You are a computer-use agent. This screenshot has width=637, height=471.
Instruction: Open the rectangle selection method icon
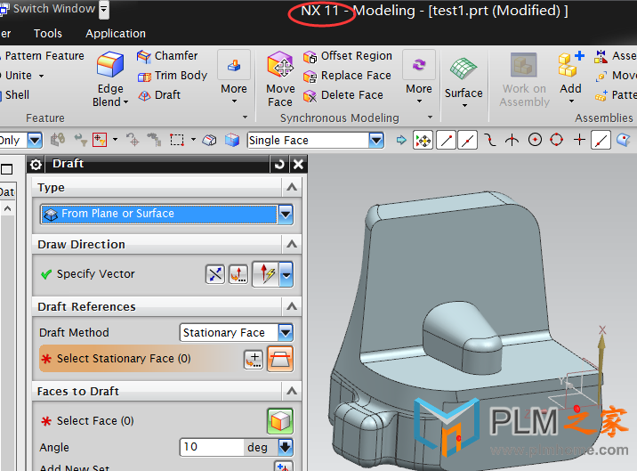(177, 141)
